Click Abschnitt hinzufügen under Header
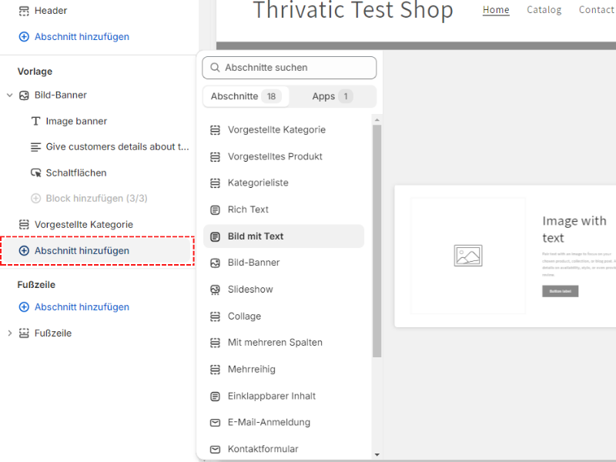The width and height of the screenshot is (616, 462). [x=82, y=37]
